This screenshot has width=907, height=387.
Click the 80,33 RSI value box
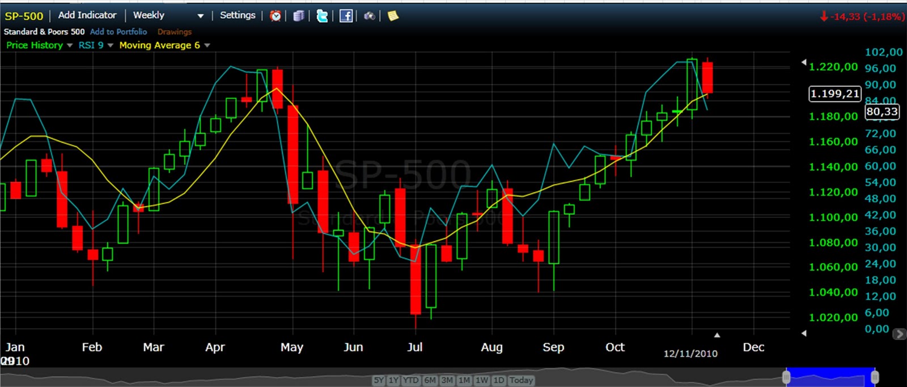[882, 112]
